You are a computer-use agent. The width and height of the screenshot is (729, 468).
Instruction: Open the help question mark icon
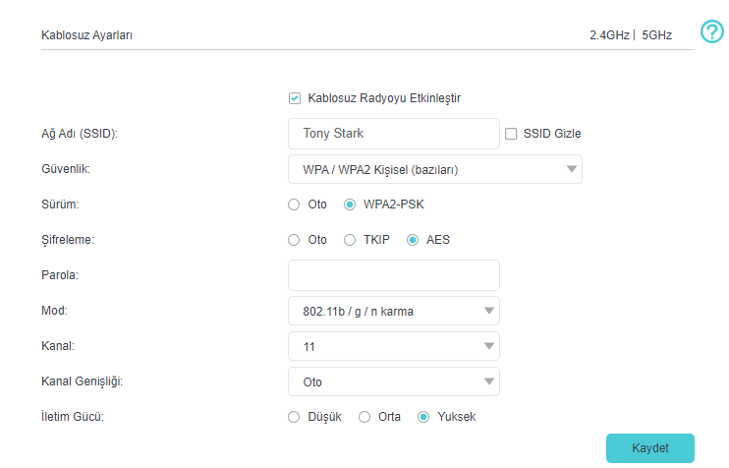pyautogui.click(x=711, y=32)
